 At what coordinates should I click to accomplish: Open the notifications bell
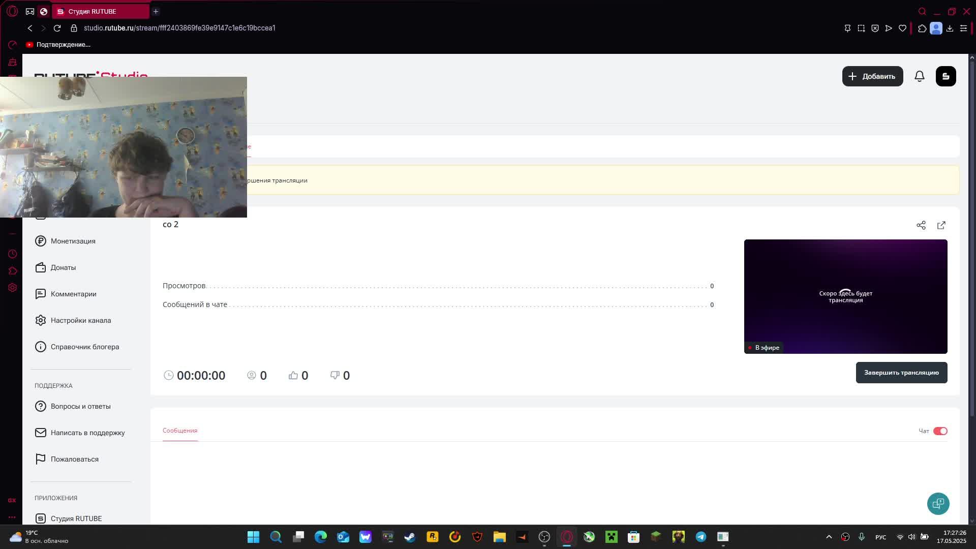tap(920, 76)
